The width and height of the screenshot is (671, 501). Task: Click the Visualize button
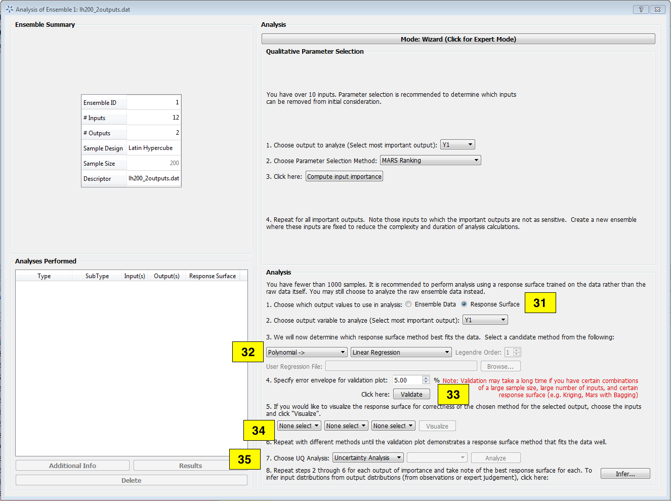437,426
